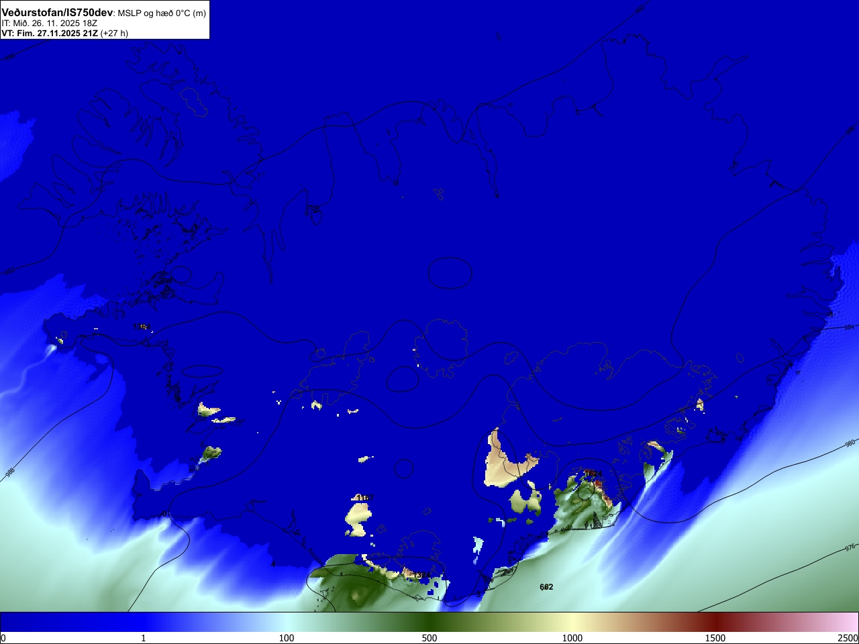The width and height of the screenshot is (859, 644).
Task: Click the '500' label on the color scale
Action: (x=429, y=638)
